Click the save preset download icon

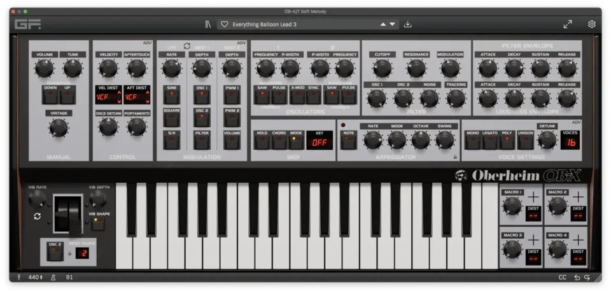coord(408,24)
